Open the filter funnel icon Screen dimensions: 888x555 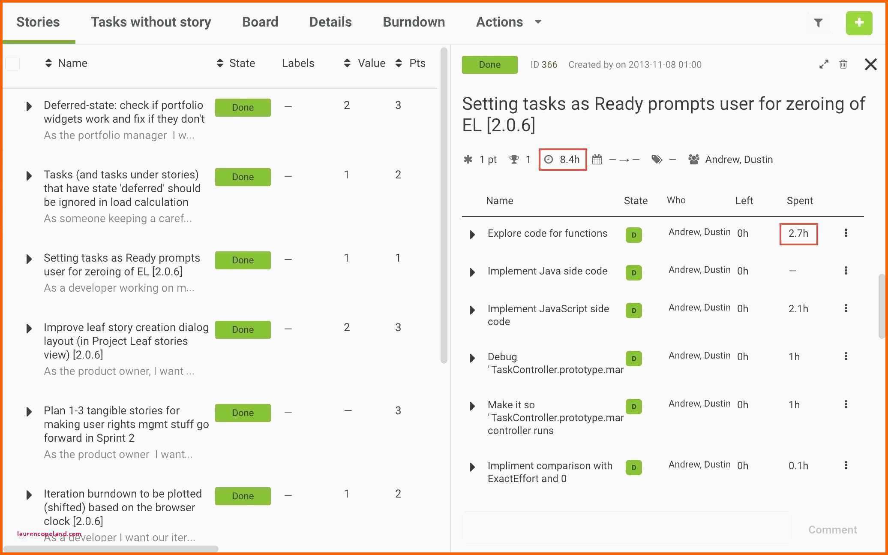[818, 23]
